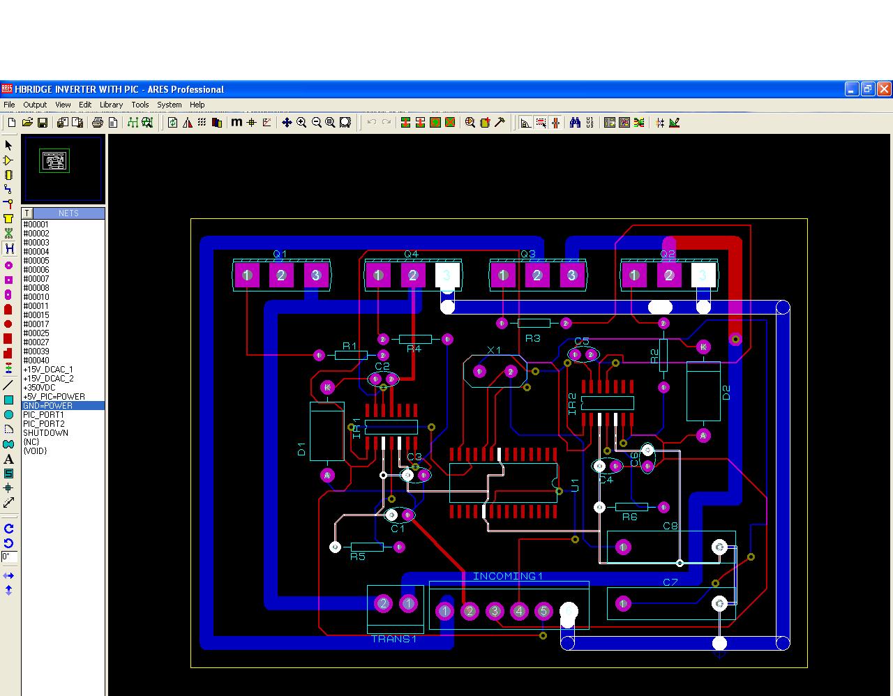Choose the 2D text 'A' tool
The image size is (893, 696).
(8, 459)
